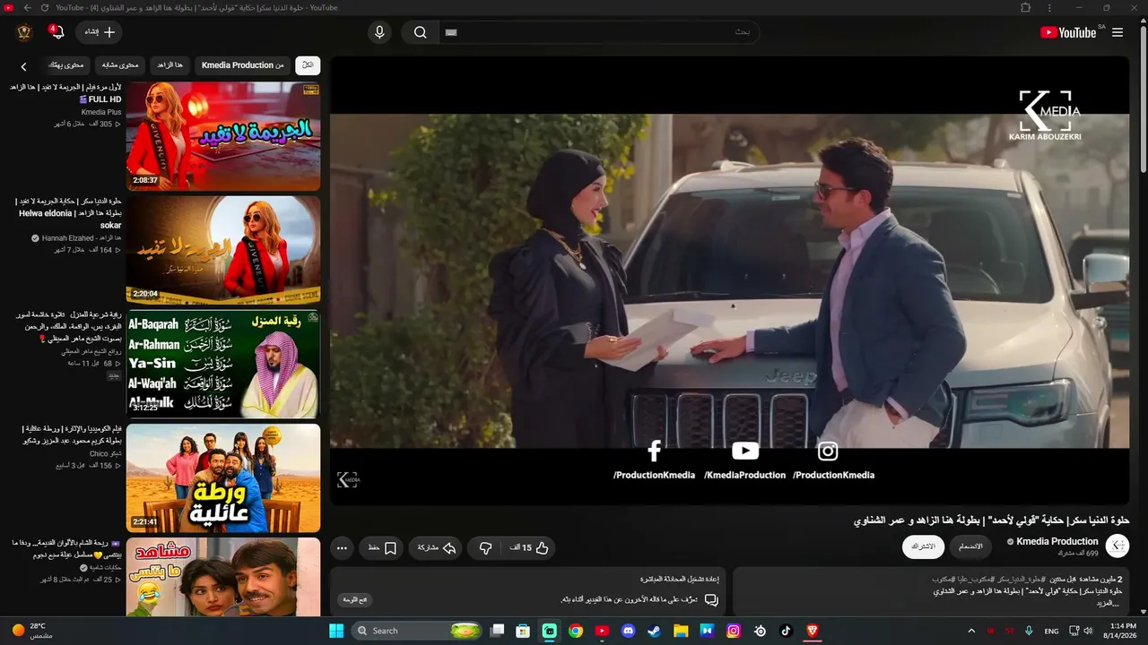
Task: Click the magnifier search button
Action: point(420,32)
